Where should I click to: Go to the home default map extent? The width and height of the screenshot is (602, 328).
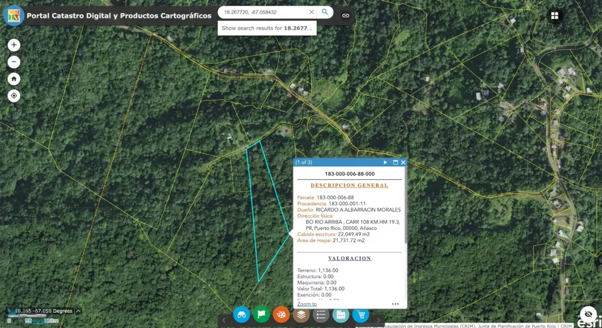(x=14, y=79)
